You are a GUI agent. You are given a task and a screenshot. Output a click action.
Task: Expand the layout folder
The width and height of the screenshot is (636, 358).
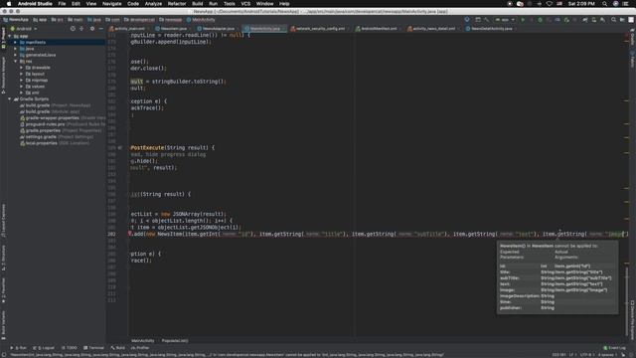21,74
